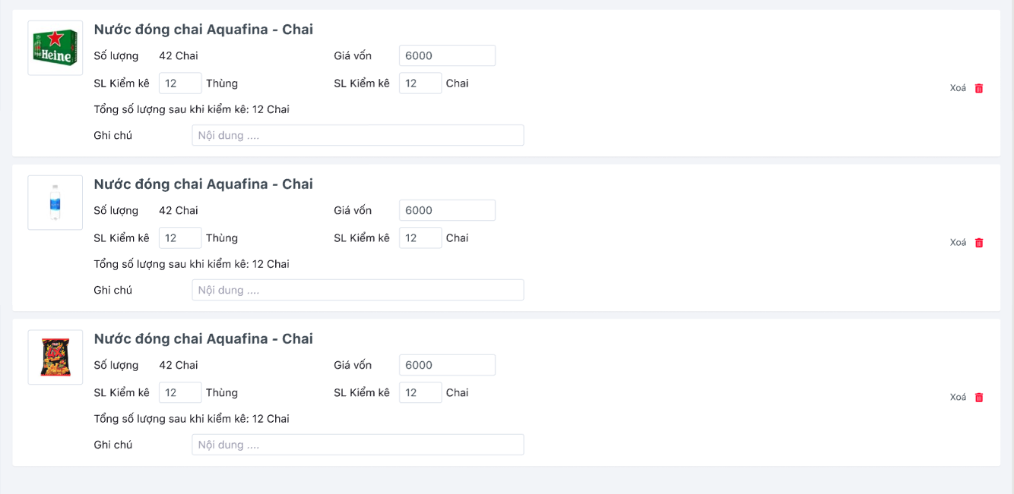This screenshot has width=1014, height=494.
Task: Click the Giá vốn field in the second product card
Action: click(447, 210)
